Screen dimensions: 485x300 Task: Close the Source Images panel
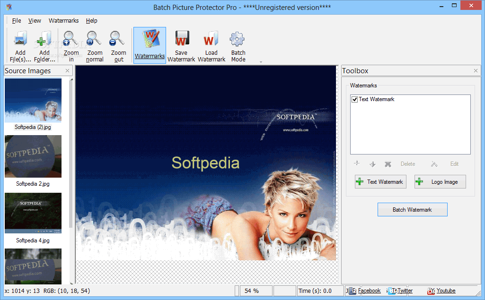(68, 71)
